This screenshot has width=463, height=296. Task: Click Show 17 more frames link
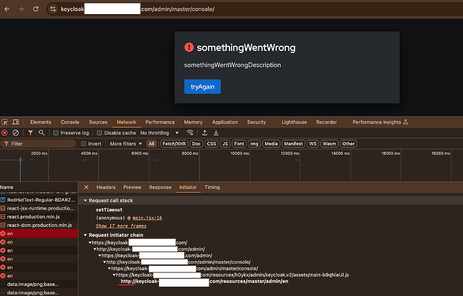[121, 226]
